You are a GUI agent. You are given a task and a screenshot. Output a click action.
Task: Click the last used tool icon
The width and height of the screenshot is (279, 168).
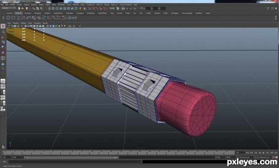[3, 69]
